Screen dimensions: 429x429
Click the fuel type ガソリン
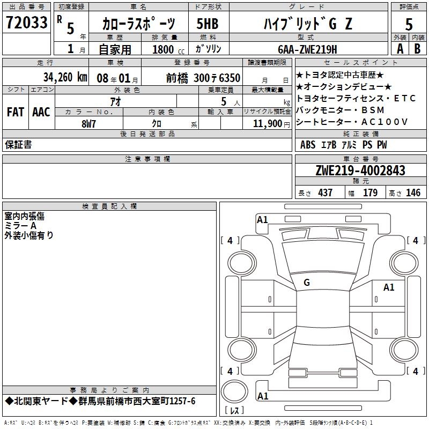208,49
